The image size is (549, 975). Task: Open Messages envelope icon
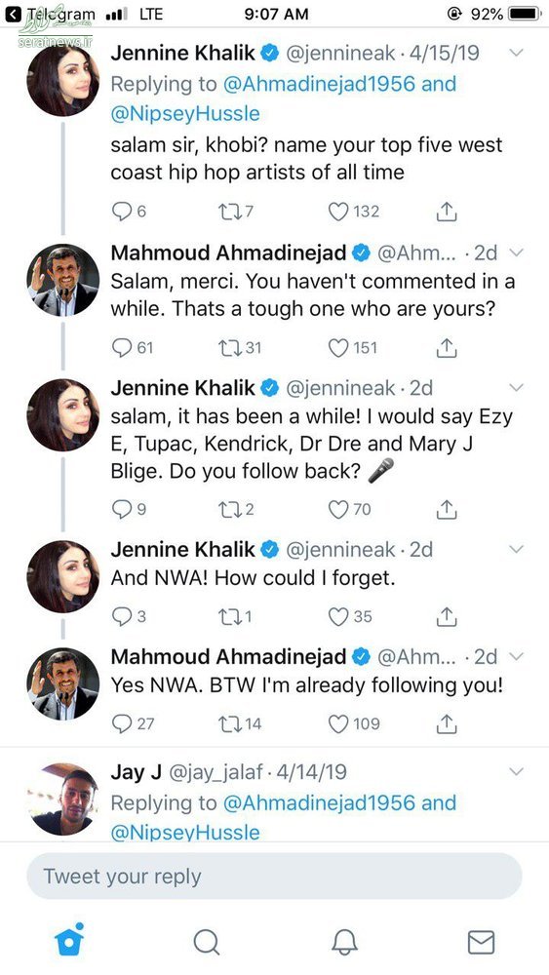click(482, 942)
